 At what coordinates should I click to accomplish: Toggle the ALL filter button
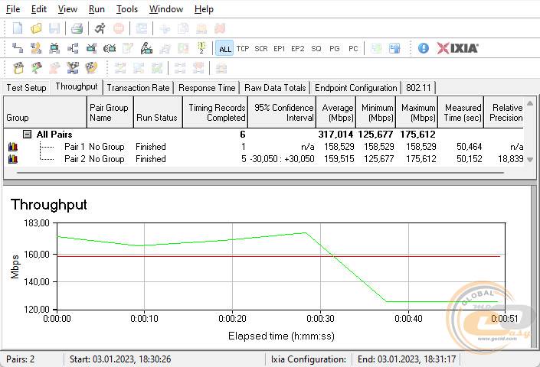pyautogui.click(x=225, y=48)
